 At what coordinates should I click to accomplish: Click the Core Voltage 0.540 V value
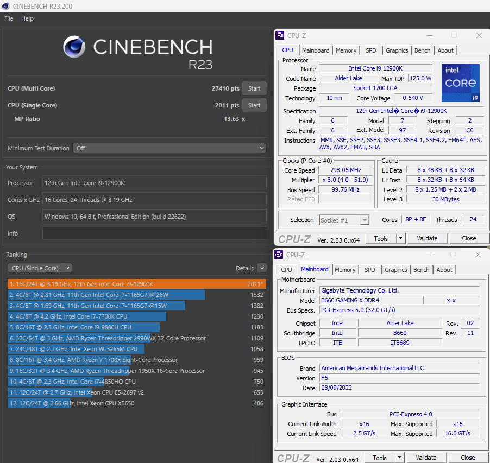point(413,98)
